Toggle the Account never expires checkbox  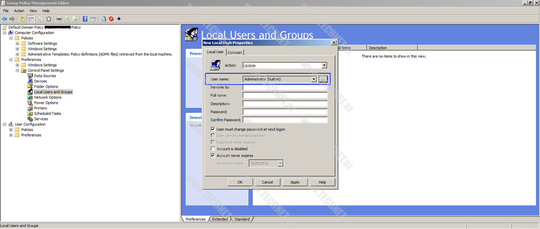[x=213, y=155]
